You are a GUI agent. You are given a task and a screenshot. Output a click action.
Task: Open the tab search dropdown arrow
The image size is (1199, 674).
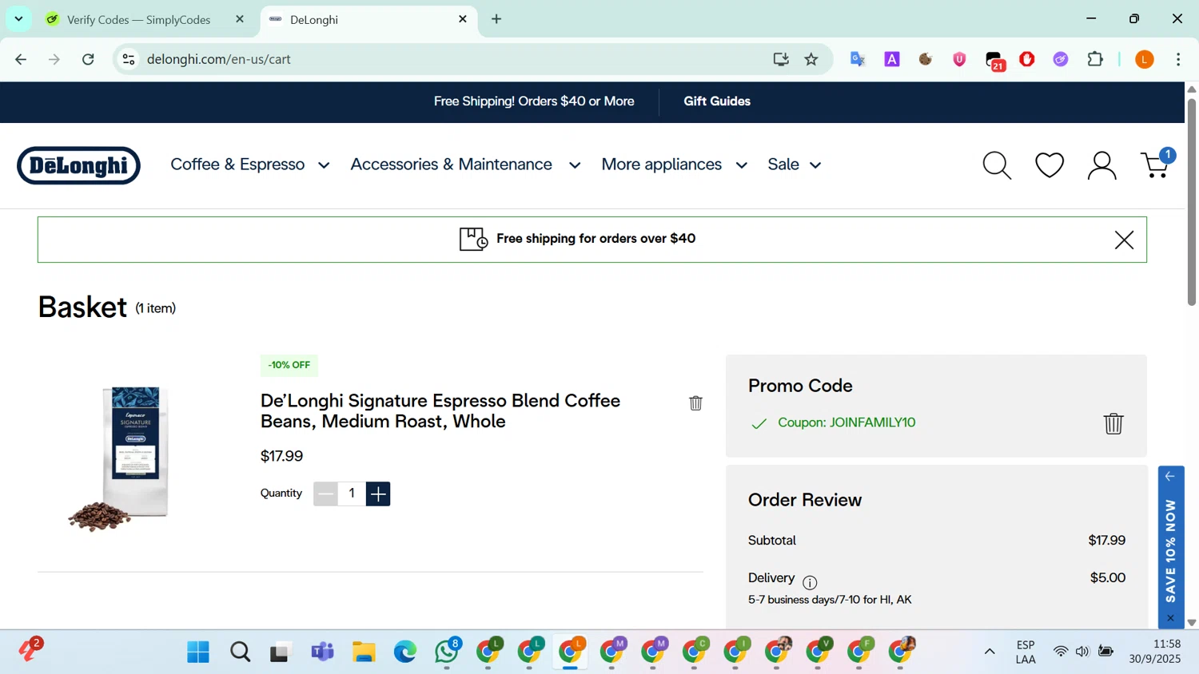click(18, 19)
